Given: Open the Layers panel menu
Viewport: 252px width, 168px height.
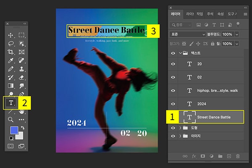Looking at the screenshot, I should 245,14.
